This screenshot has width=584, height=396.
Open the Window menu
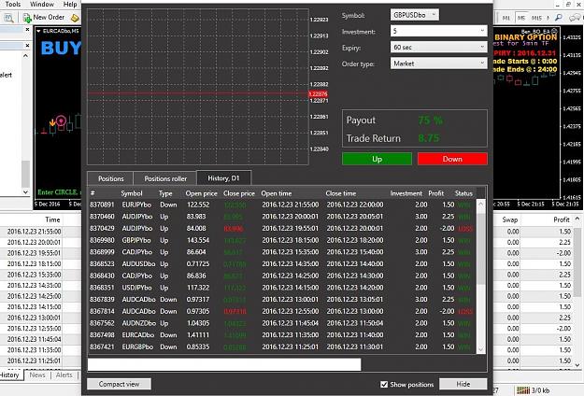(x=42, y=4)
